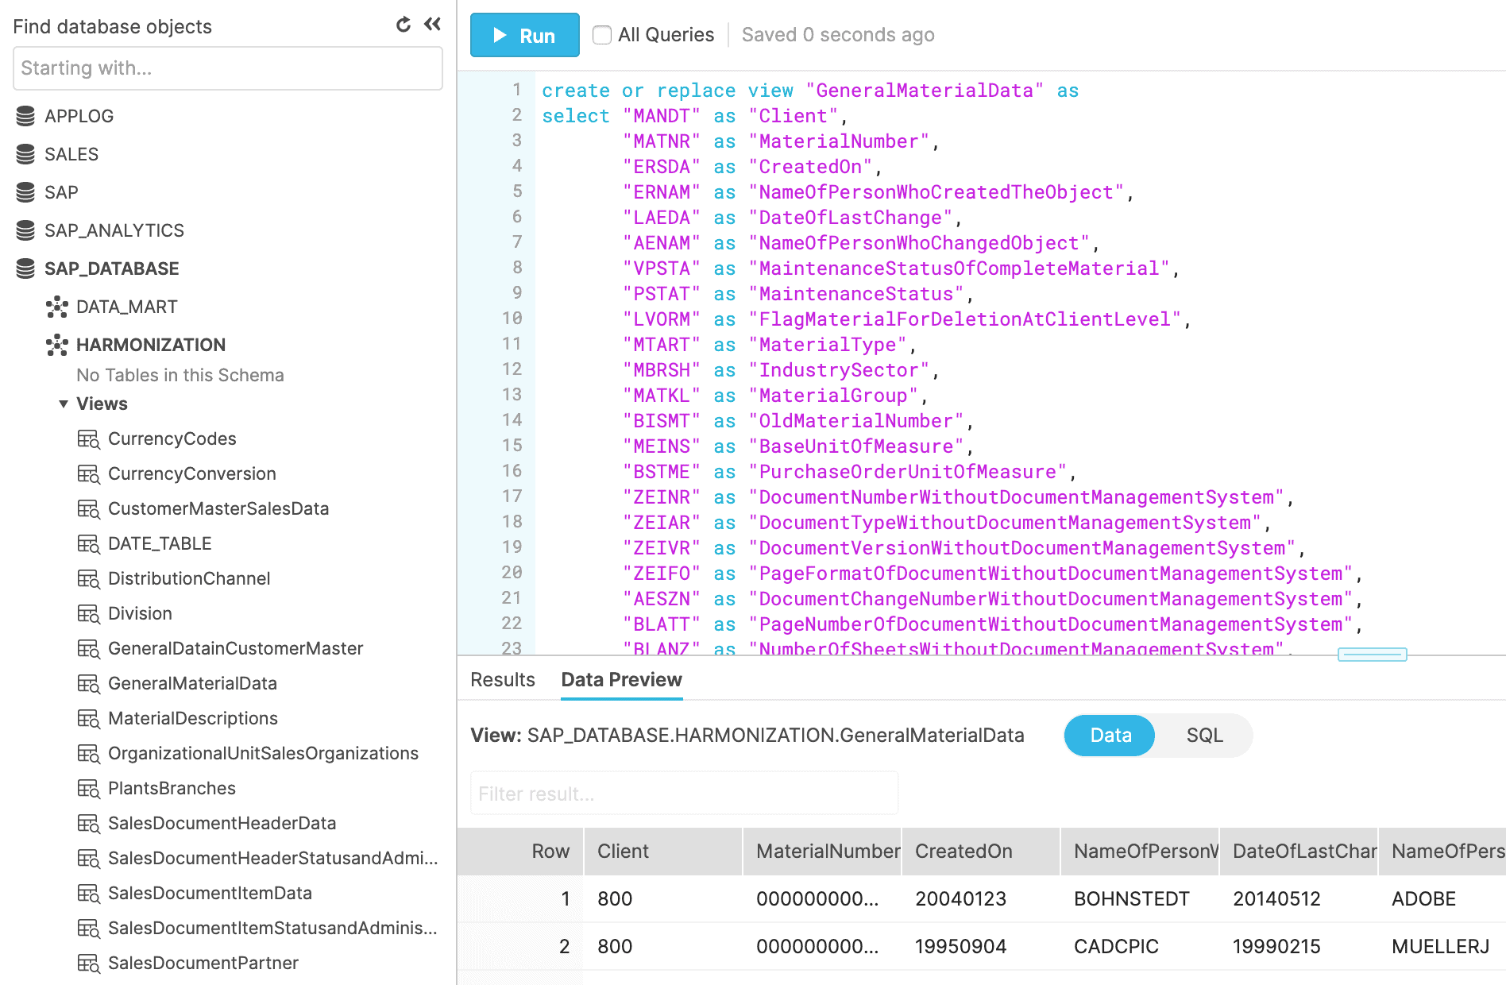Collapse the left sidebar with double-chevron icon
Viewport: 1506px width, 985px height.
432,25
